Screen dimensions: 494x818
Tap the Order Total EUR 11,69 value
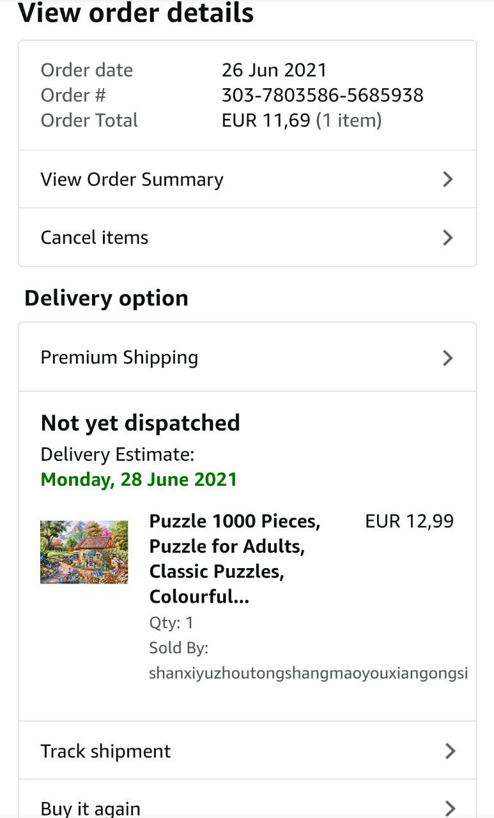(265, 120)
